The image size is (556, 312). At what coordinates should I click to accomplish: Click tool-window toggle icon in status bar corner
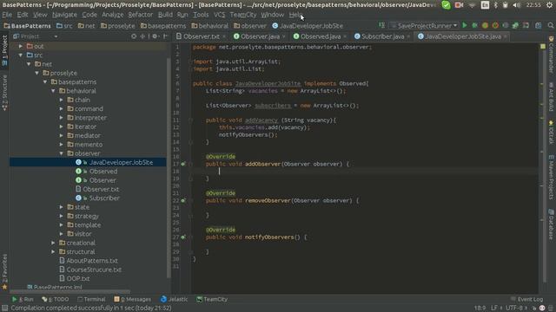[x=4, y=309]
